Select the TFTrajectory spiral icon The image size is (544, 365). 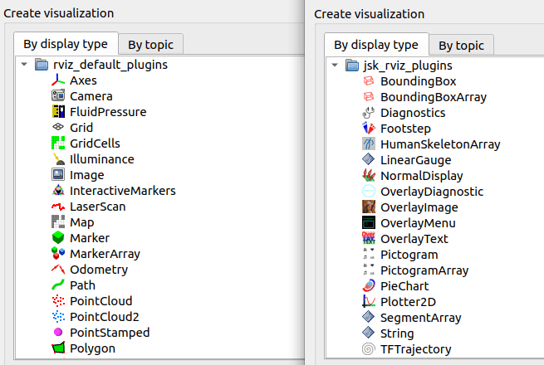click(x=369, y=348)
